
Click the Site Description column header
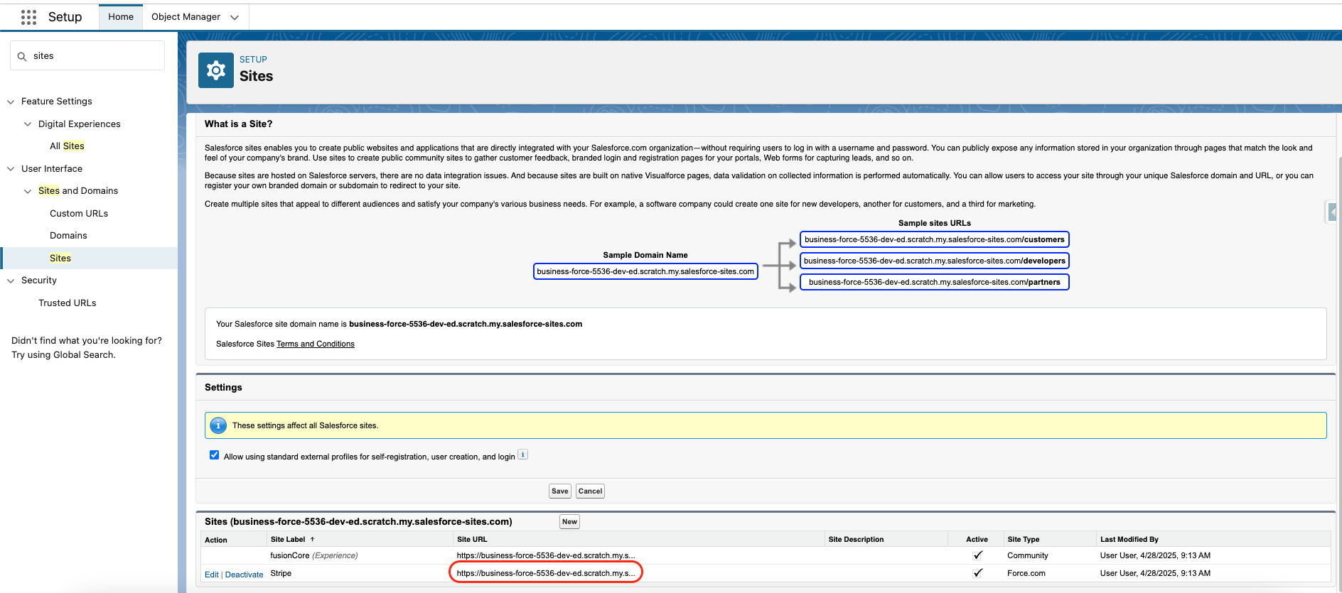[x=856, y=540]
